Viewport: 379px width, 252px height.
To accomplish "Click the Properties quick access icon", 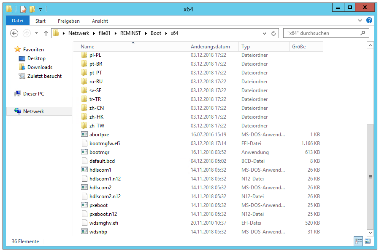I will click(23, 9).
